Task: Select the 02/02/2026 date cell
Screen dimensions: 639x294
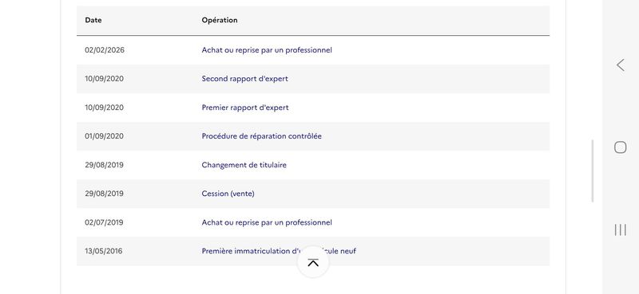Action: (105, 50)
